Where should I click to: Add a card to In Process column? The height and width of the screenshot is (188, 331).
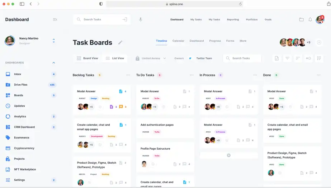[x=229, y=155]
